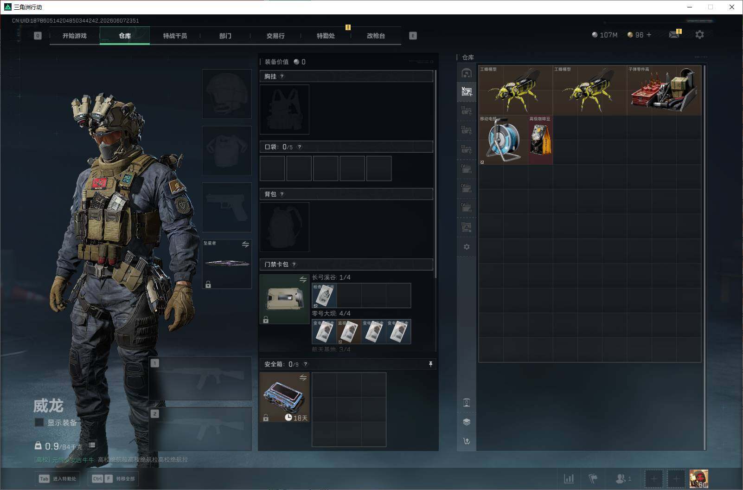Select the 子弹零件箱 item in warehouse
Image resolution: width=743 pixels, height=490 pixels.
664,90
